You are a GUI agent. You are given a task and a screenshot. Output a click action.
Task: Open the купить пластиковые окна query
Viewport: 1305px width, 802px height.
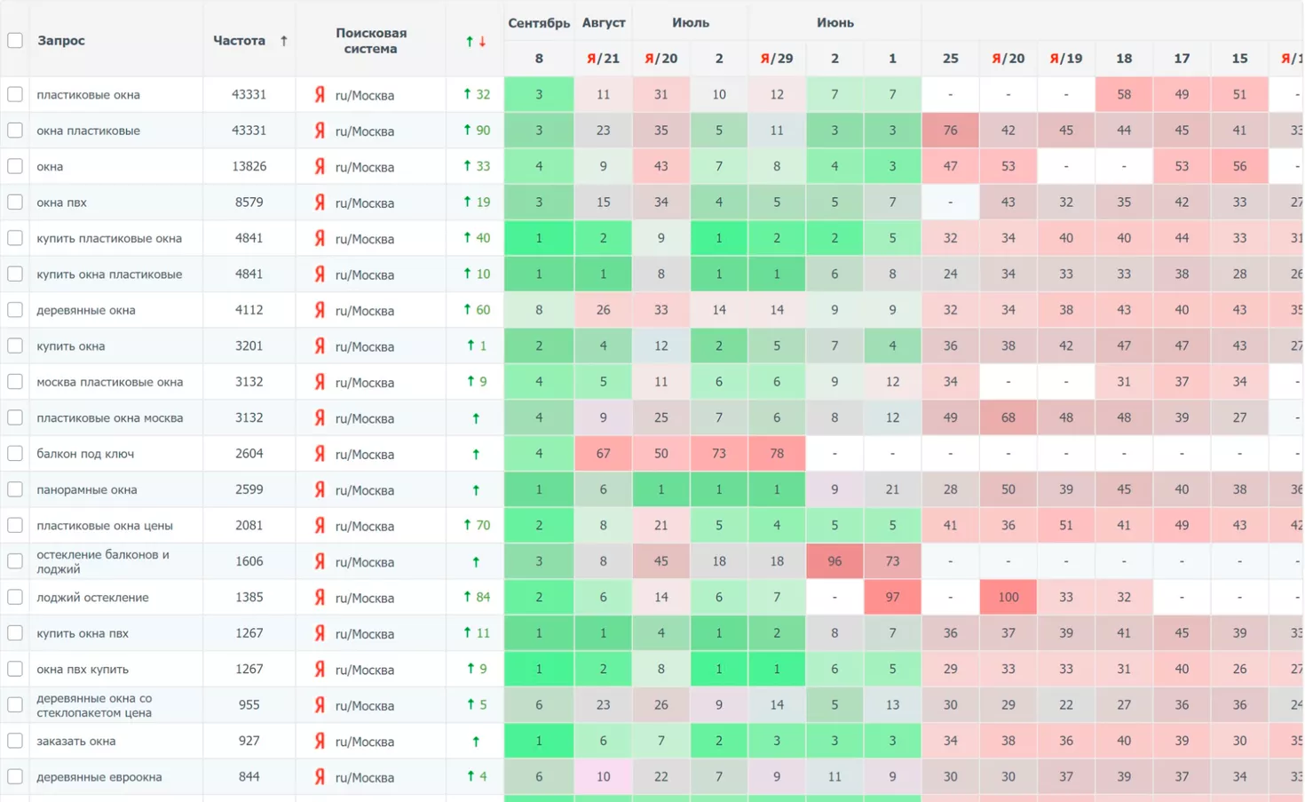point(109,238)
